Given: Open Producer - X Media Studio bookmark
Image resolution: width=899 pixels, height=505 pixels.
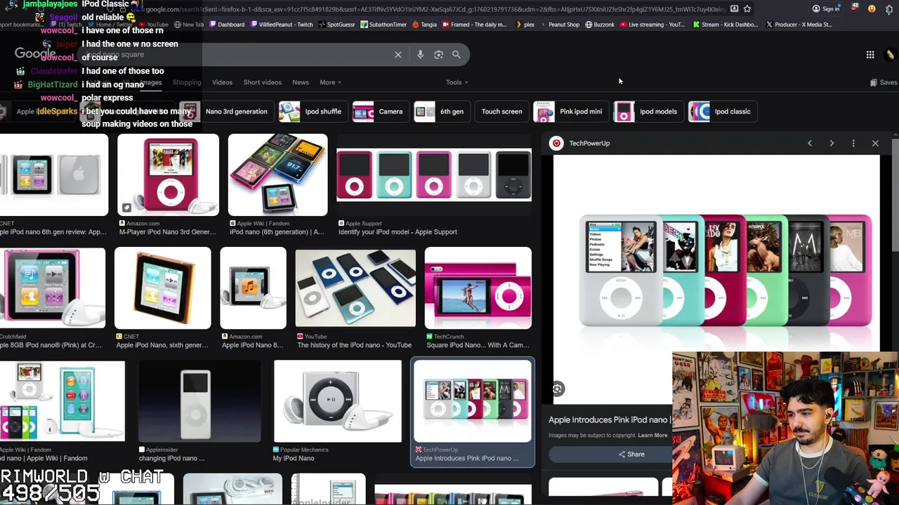Looking at the screenshot, I should point(799,25).
